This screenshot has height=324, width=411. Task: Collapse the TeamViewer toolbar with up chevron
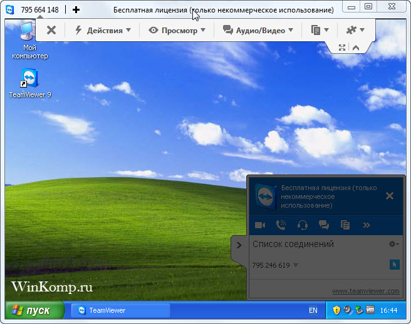pos(356,48)
